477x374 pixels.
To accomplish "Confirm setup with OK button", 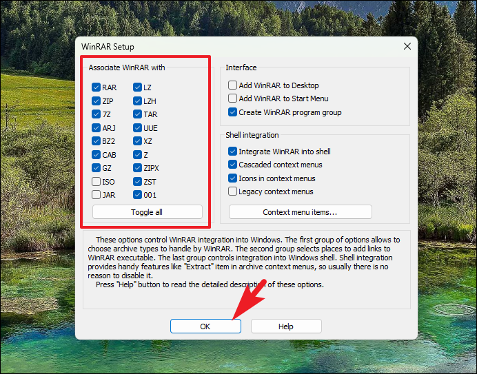I will (x=205, y=326).
